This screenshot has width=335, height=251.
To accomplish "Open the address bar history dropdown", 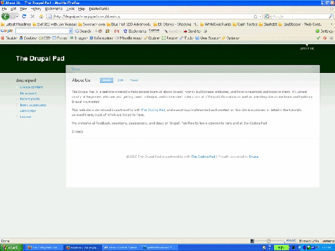I will 260,17.
